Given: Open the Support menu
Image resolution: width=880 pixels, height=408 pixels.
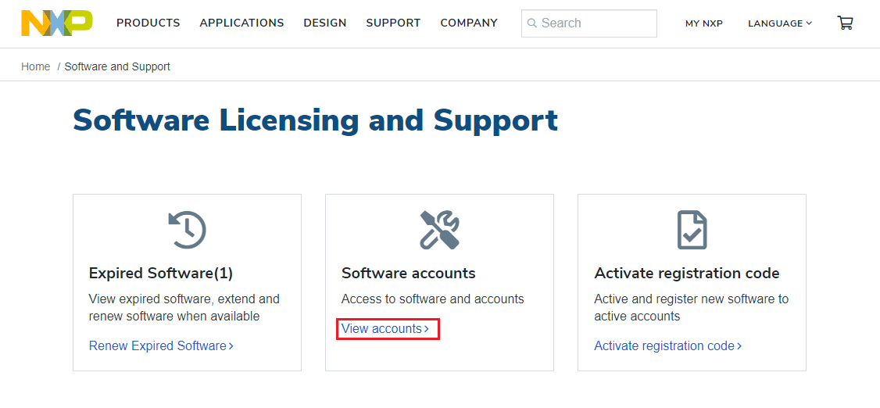Looking at the screenshot, I should (x=393, y=23).
